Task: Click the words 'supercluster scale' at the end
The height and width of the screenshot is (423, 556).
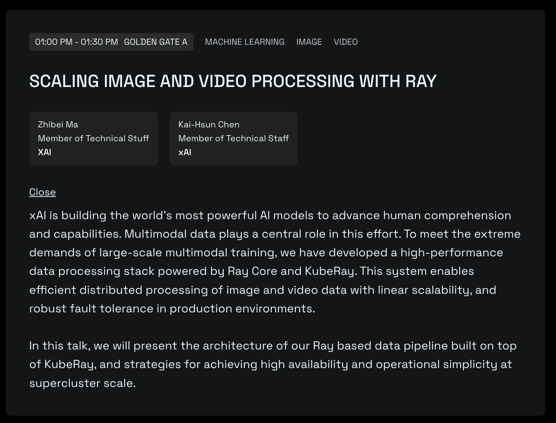Action: pyautogui.click(x=82, y=383)
